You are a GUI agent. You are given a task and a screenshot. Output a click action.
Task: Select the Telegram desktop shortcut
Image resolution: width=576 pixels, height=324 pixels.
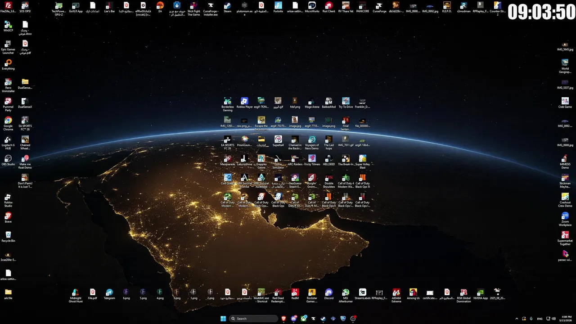pyautogui.click(x=109, y=294)
